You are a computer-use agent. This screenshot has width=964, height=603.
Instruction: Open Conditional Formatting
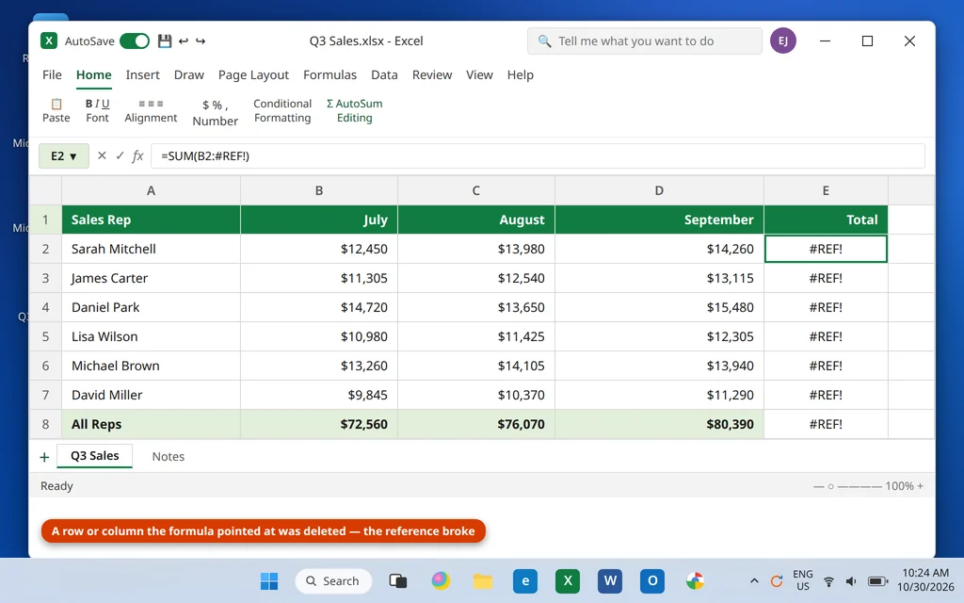pos(282,111)
